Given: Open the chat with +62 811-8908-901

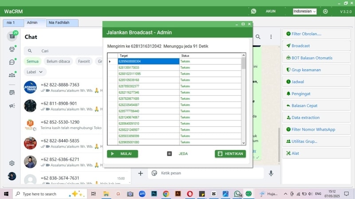Looking at the screenshot, I should point(63,106).
